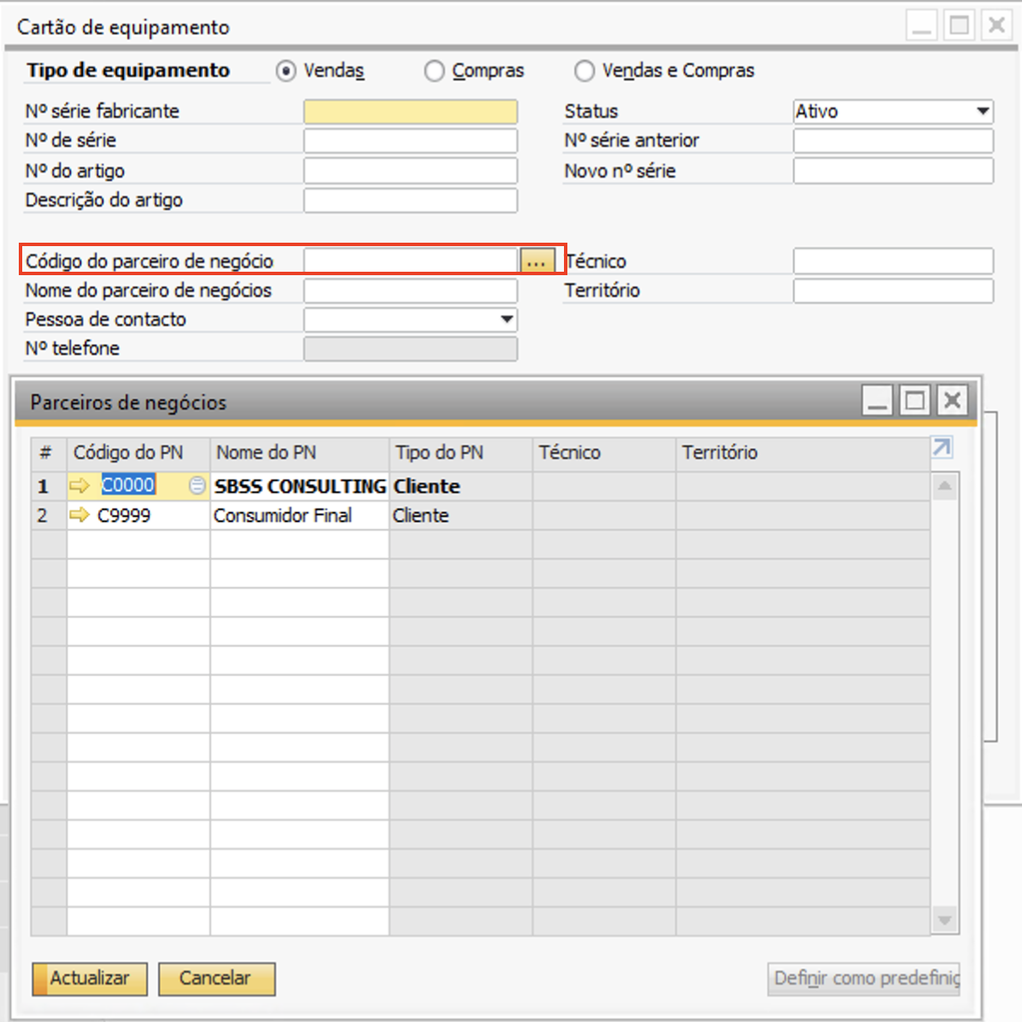Viewport: 1022px width, 1022px height.
Task: Sort by the Código do PN column header
Action: (128, 453)
